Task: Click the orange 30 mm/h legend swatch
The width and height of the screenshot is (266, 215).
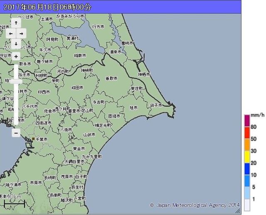Action: (x=247, y=145)
